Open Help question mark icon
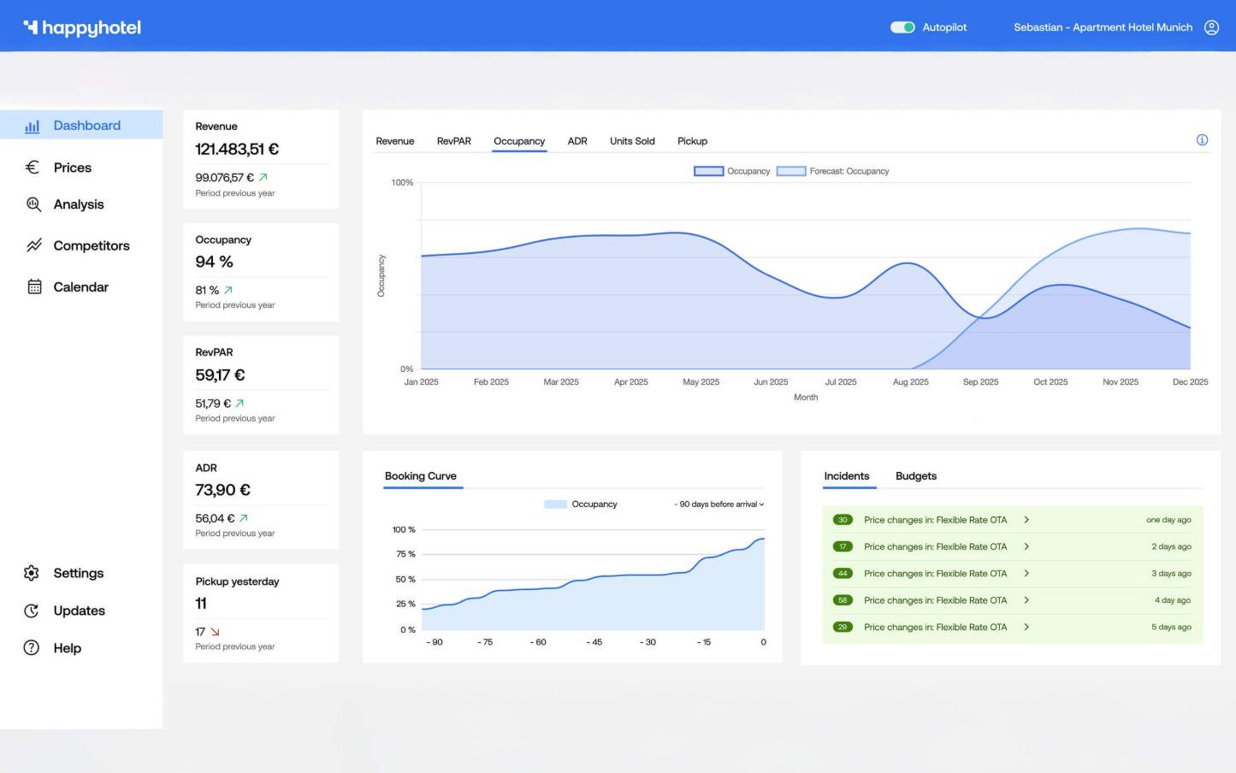Viewport: 1236px width, 773px height. (x=32, y=648)
